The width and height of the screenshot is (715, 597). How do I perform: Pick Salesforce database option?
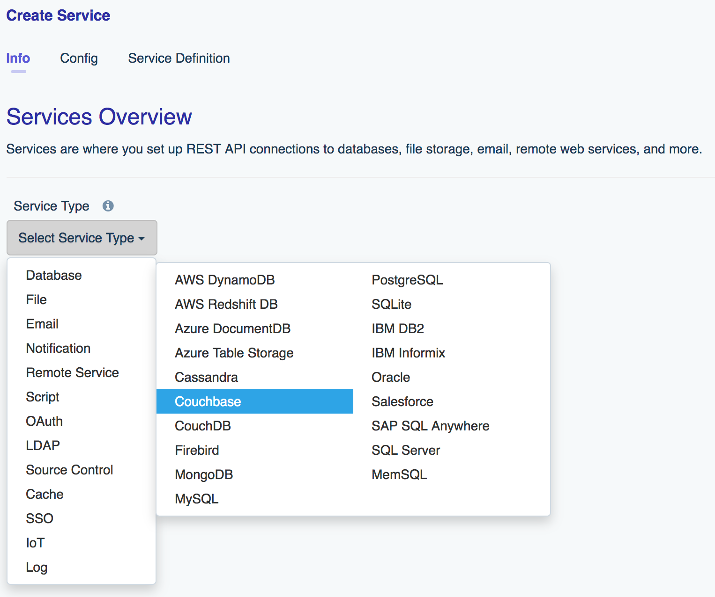452,401
